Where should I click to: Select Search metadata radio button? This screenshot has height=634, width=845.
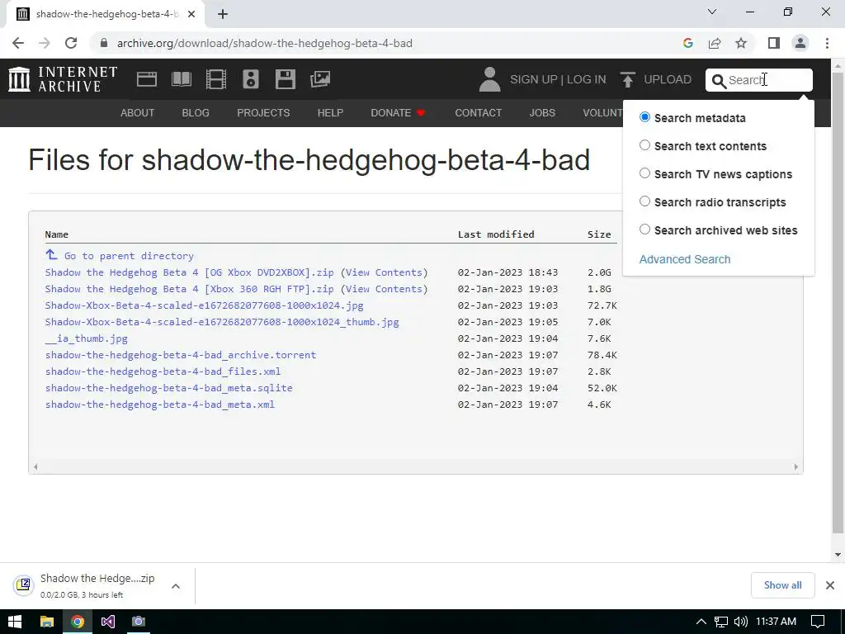click(x=644, y=117)
